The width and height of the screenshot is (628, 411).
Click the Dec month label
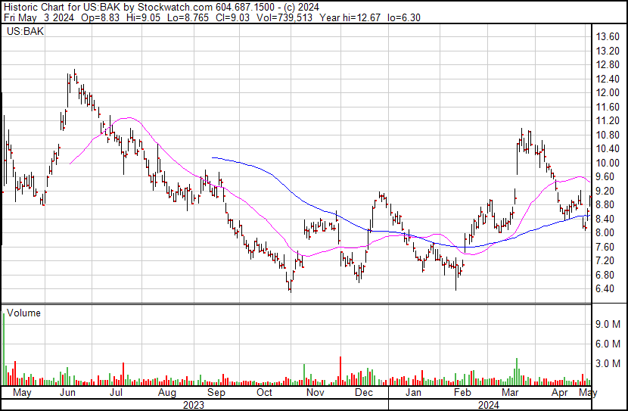pyautogui.click(x=364, y=393)
